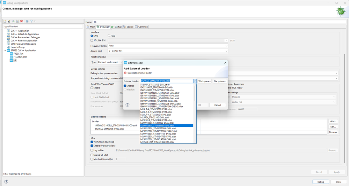
Task: Select the Launch Group entry
Action: tap(17, 47)
